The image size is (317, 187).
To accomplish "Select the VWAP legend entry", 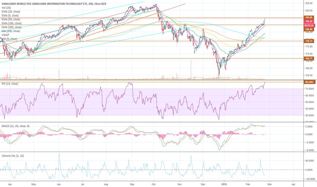I will [5, 35].
